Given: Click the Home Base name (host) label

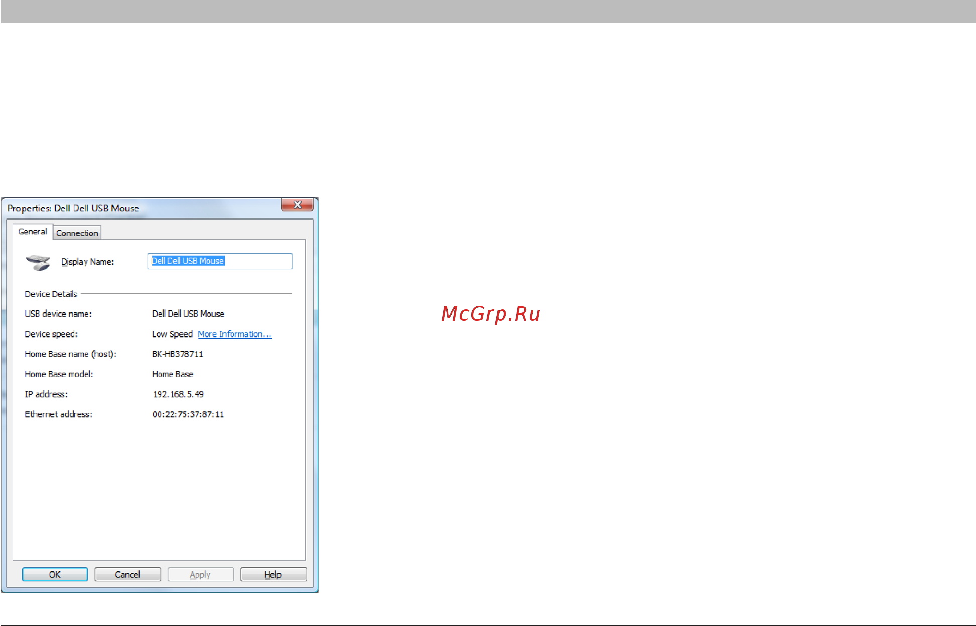Looking at the screenshot, I should [71, 354].
